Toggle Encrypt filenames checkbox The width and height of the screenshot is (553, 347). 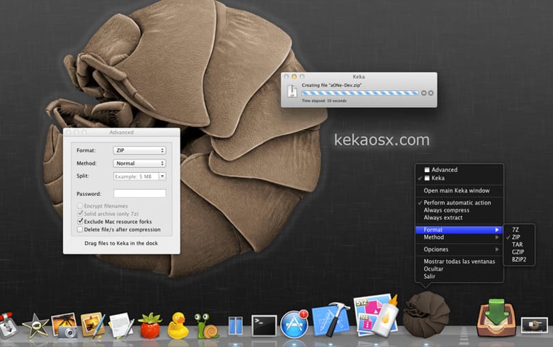80,206
